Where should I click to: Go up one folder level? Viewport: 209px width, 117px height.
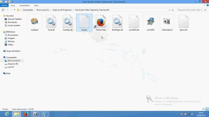pos(14,10)
